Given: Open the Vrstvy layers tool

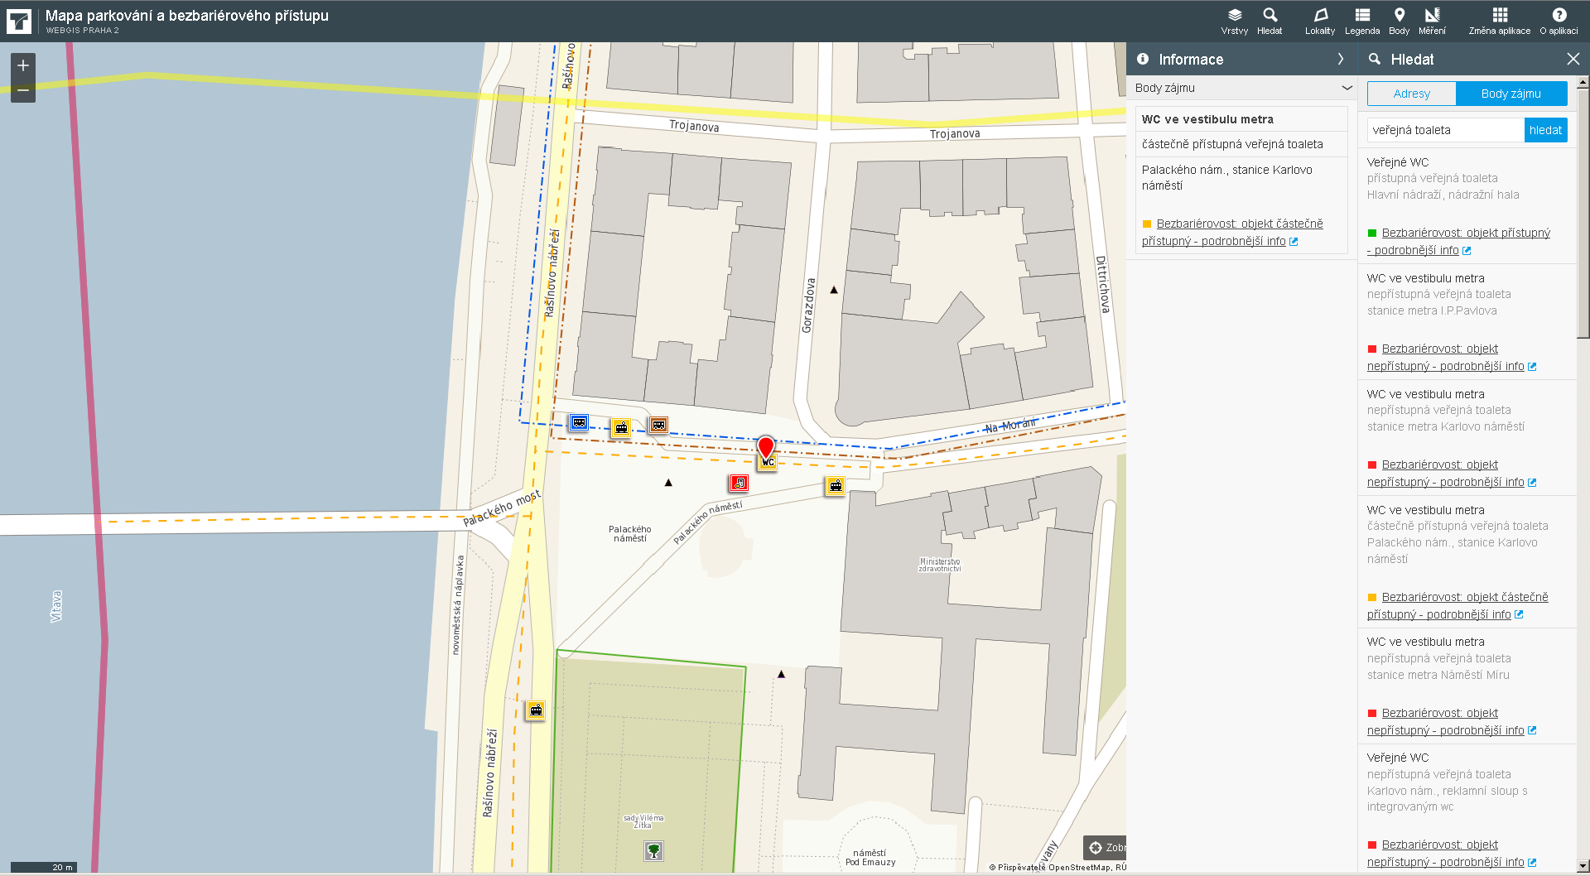Looking at the screenshot, I should tap(1234, 22).
